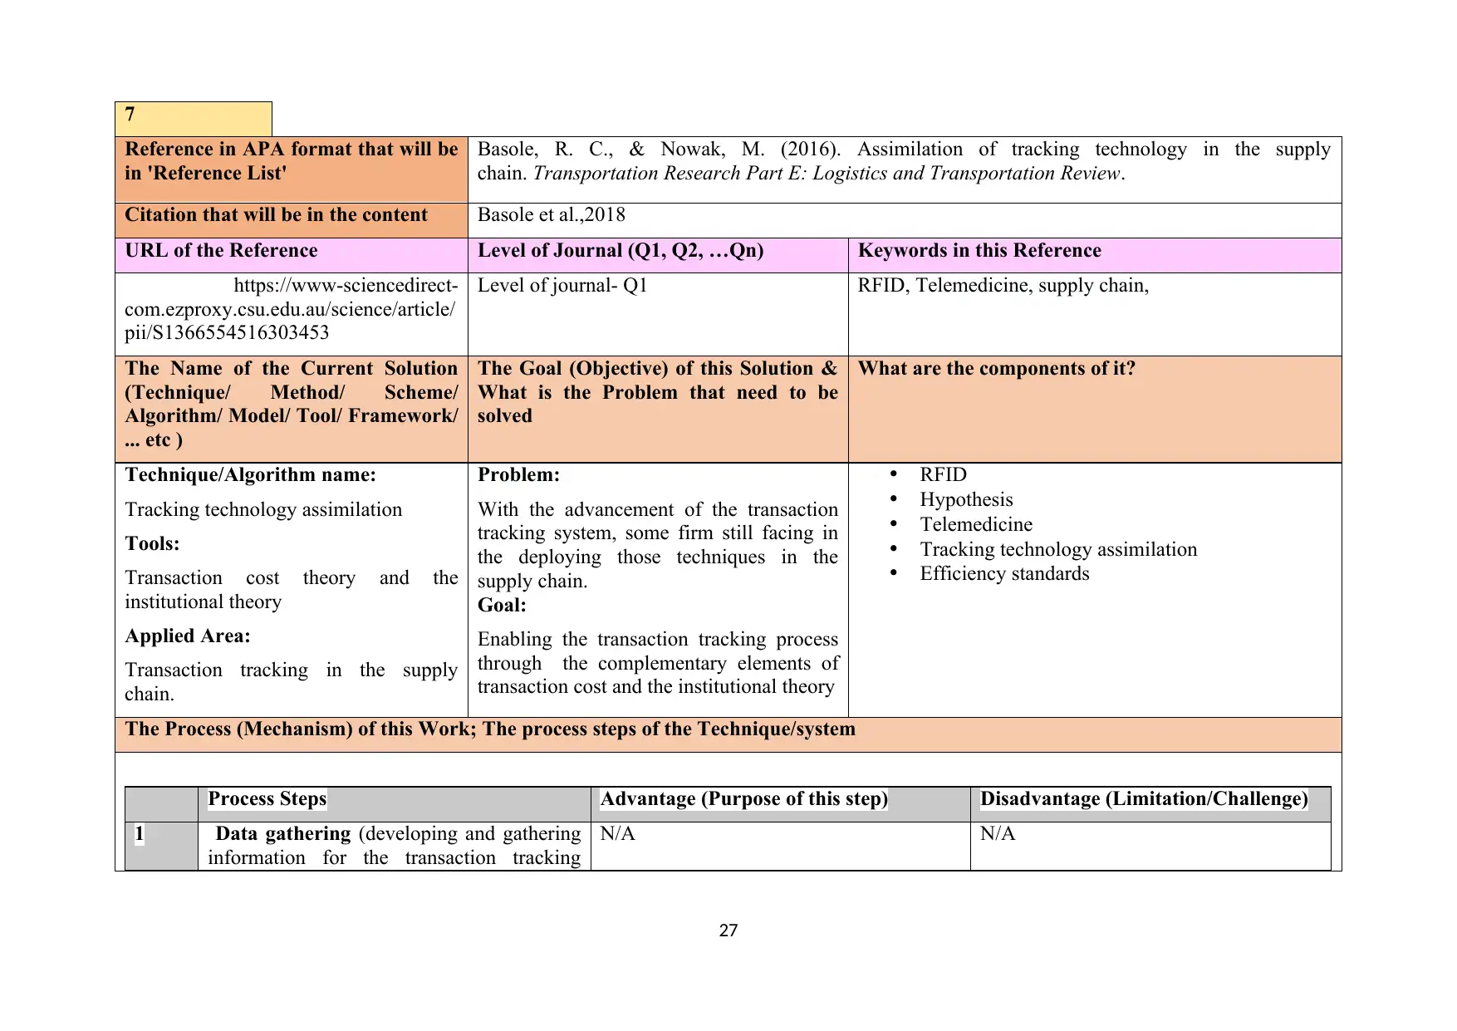This screenshot has width=1457, height=1031.
Task: Select the N/A in the Advantage column
Action: tap(617, 834)
